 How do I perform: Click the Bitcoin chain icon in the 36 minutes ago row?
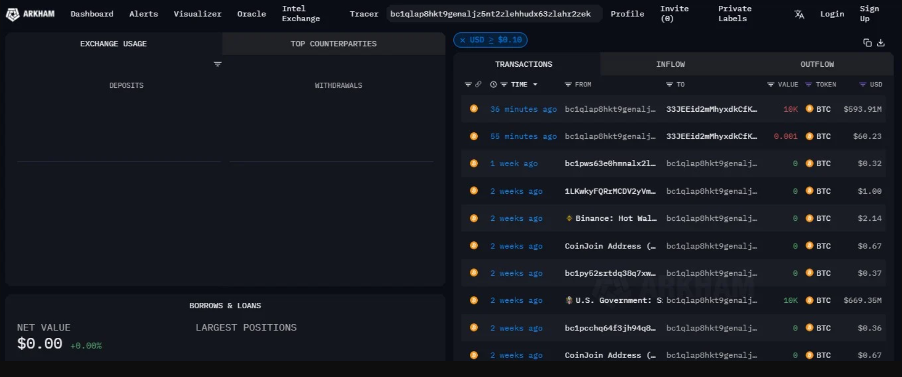click(474, 109)
